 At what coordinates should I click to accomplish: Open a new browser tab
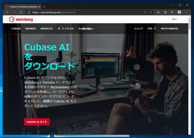pyautogui.click(x=44, y=7)
